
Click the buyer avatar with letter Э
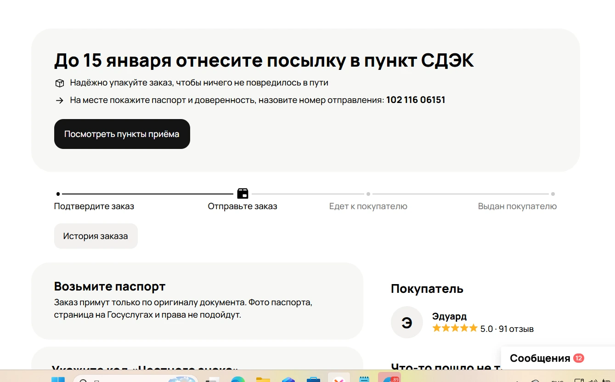coord(406,322)
